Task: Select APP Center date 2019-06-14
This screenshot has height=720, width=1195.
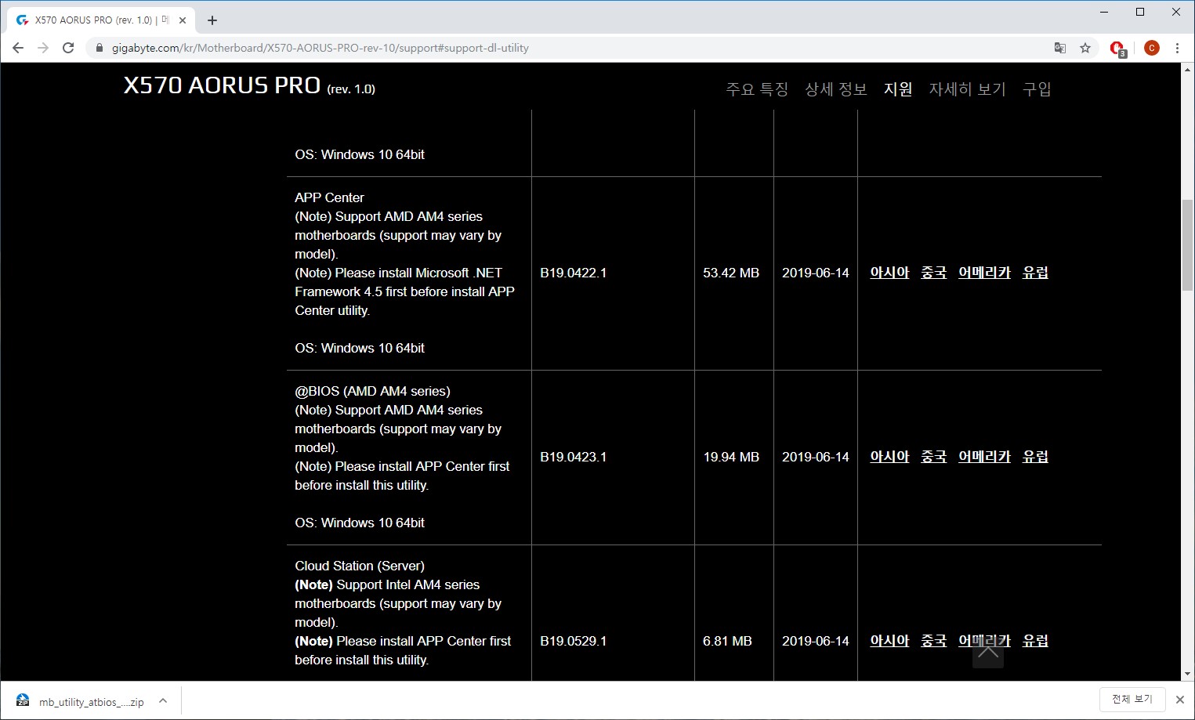Action: (816, 273)
